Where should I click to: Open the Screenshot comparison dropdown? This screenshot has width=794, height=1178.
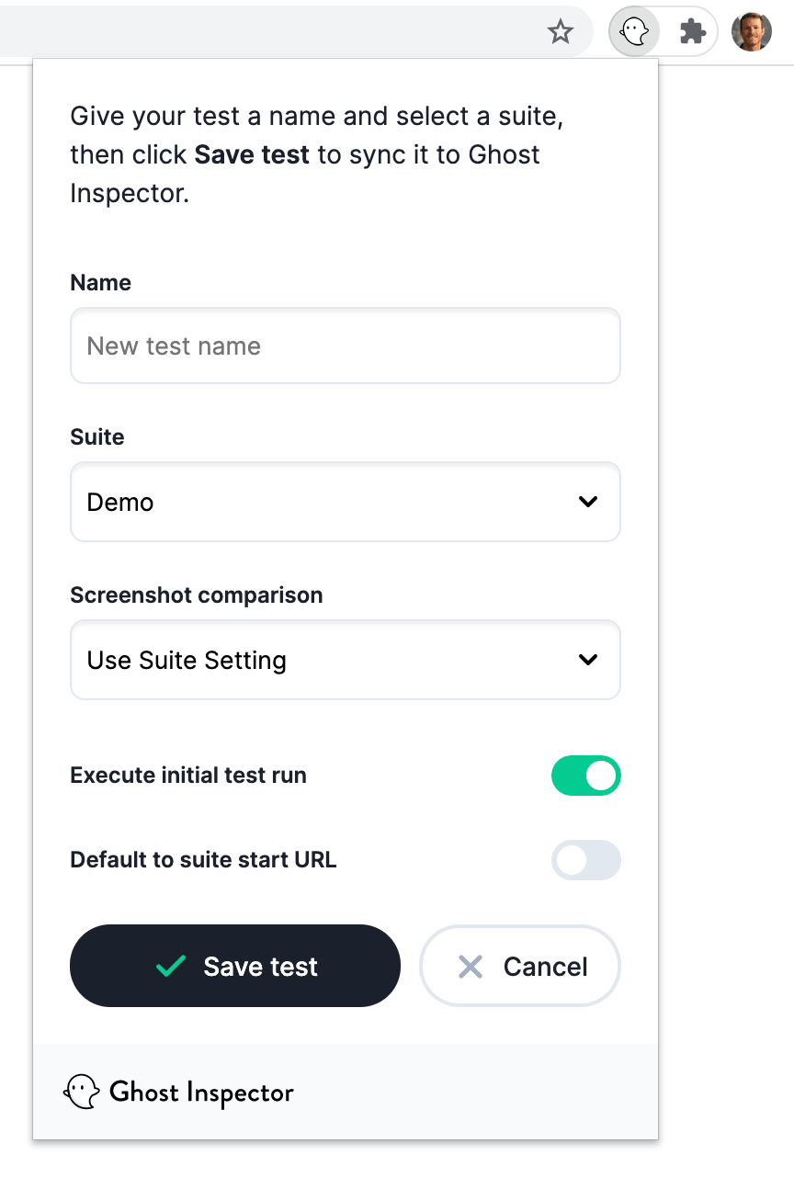[x=346, y=660]
